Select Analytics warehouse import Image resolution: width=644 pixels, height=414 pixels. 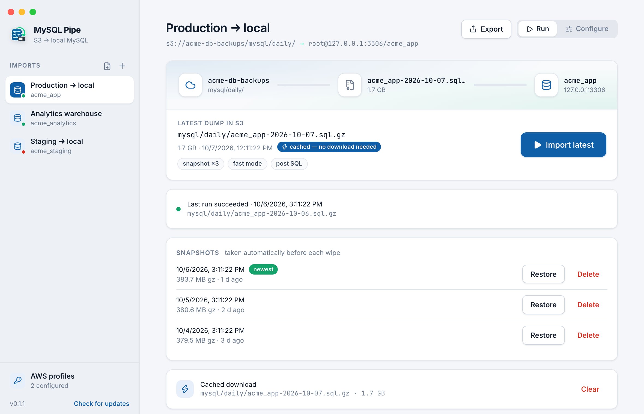coord(70,118)
